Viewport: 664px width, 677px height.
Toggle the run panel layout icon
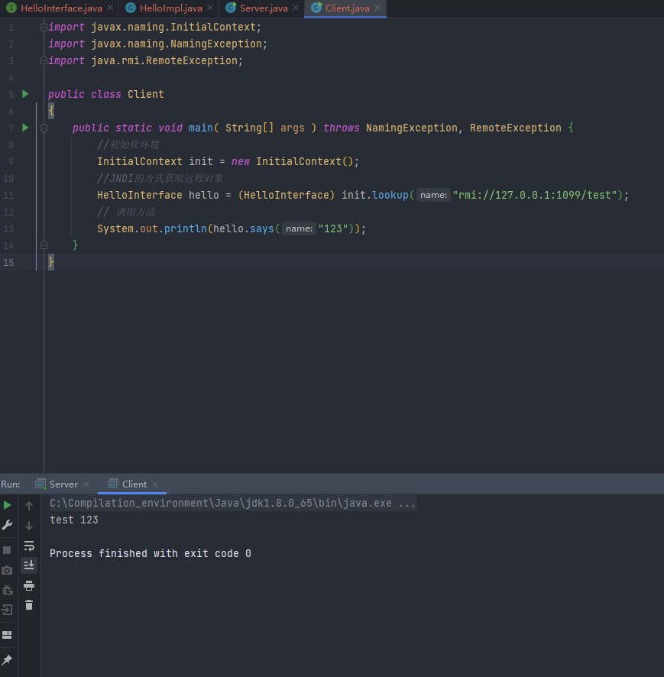(7, 635)
